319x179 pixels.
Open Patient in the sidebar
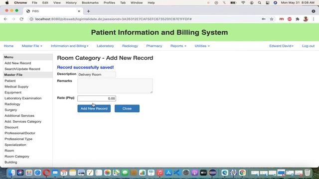pyautogui.click(x=10, y=81)
